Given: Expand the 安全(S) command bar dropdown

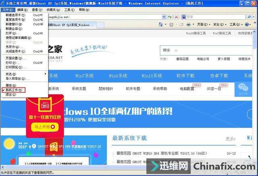Looking at the screenshot, I should [x=220, y=25].
